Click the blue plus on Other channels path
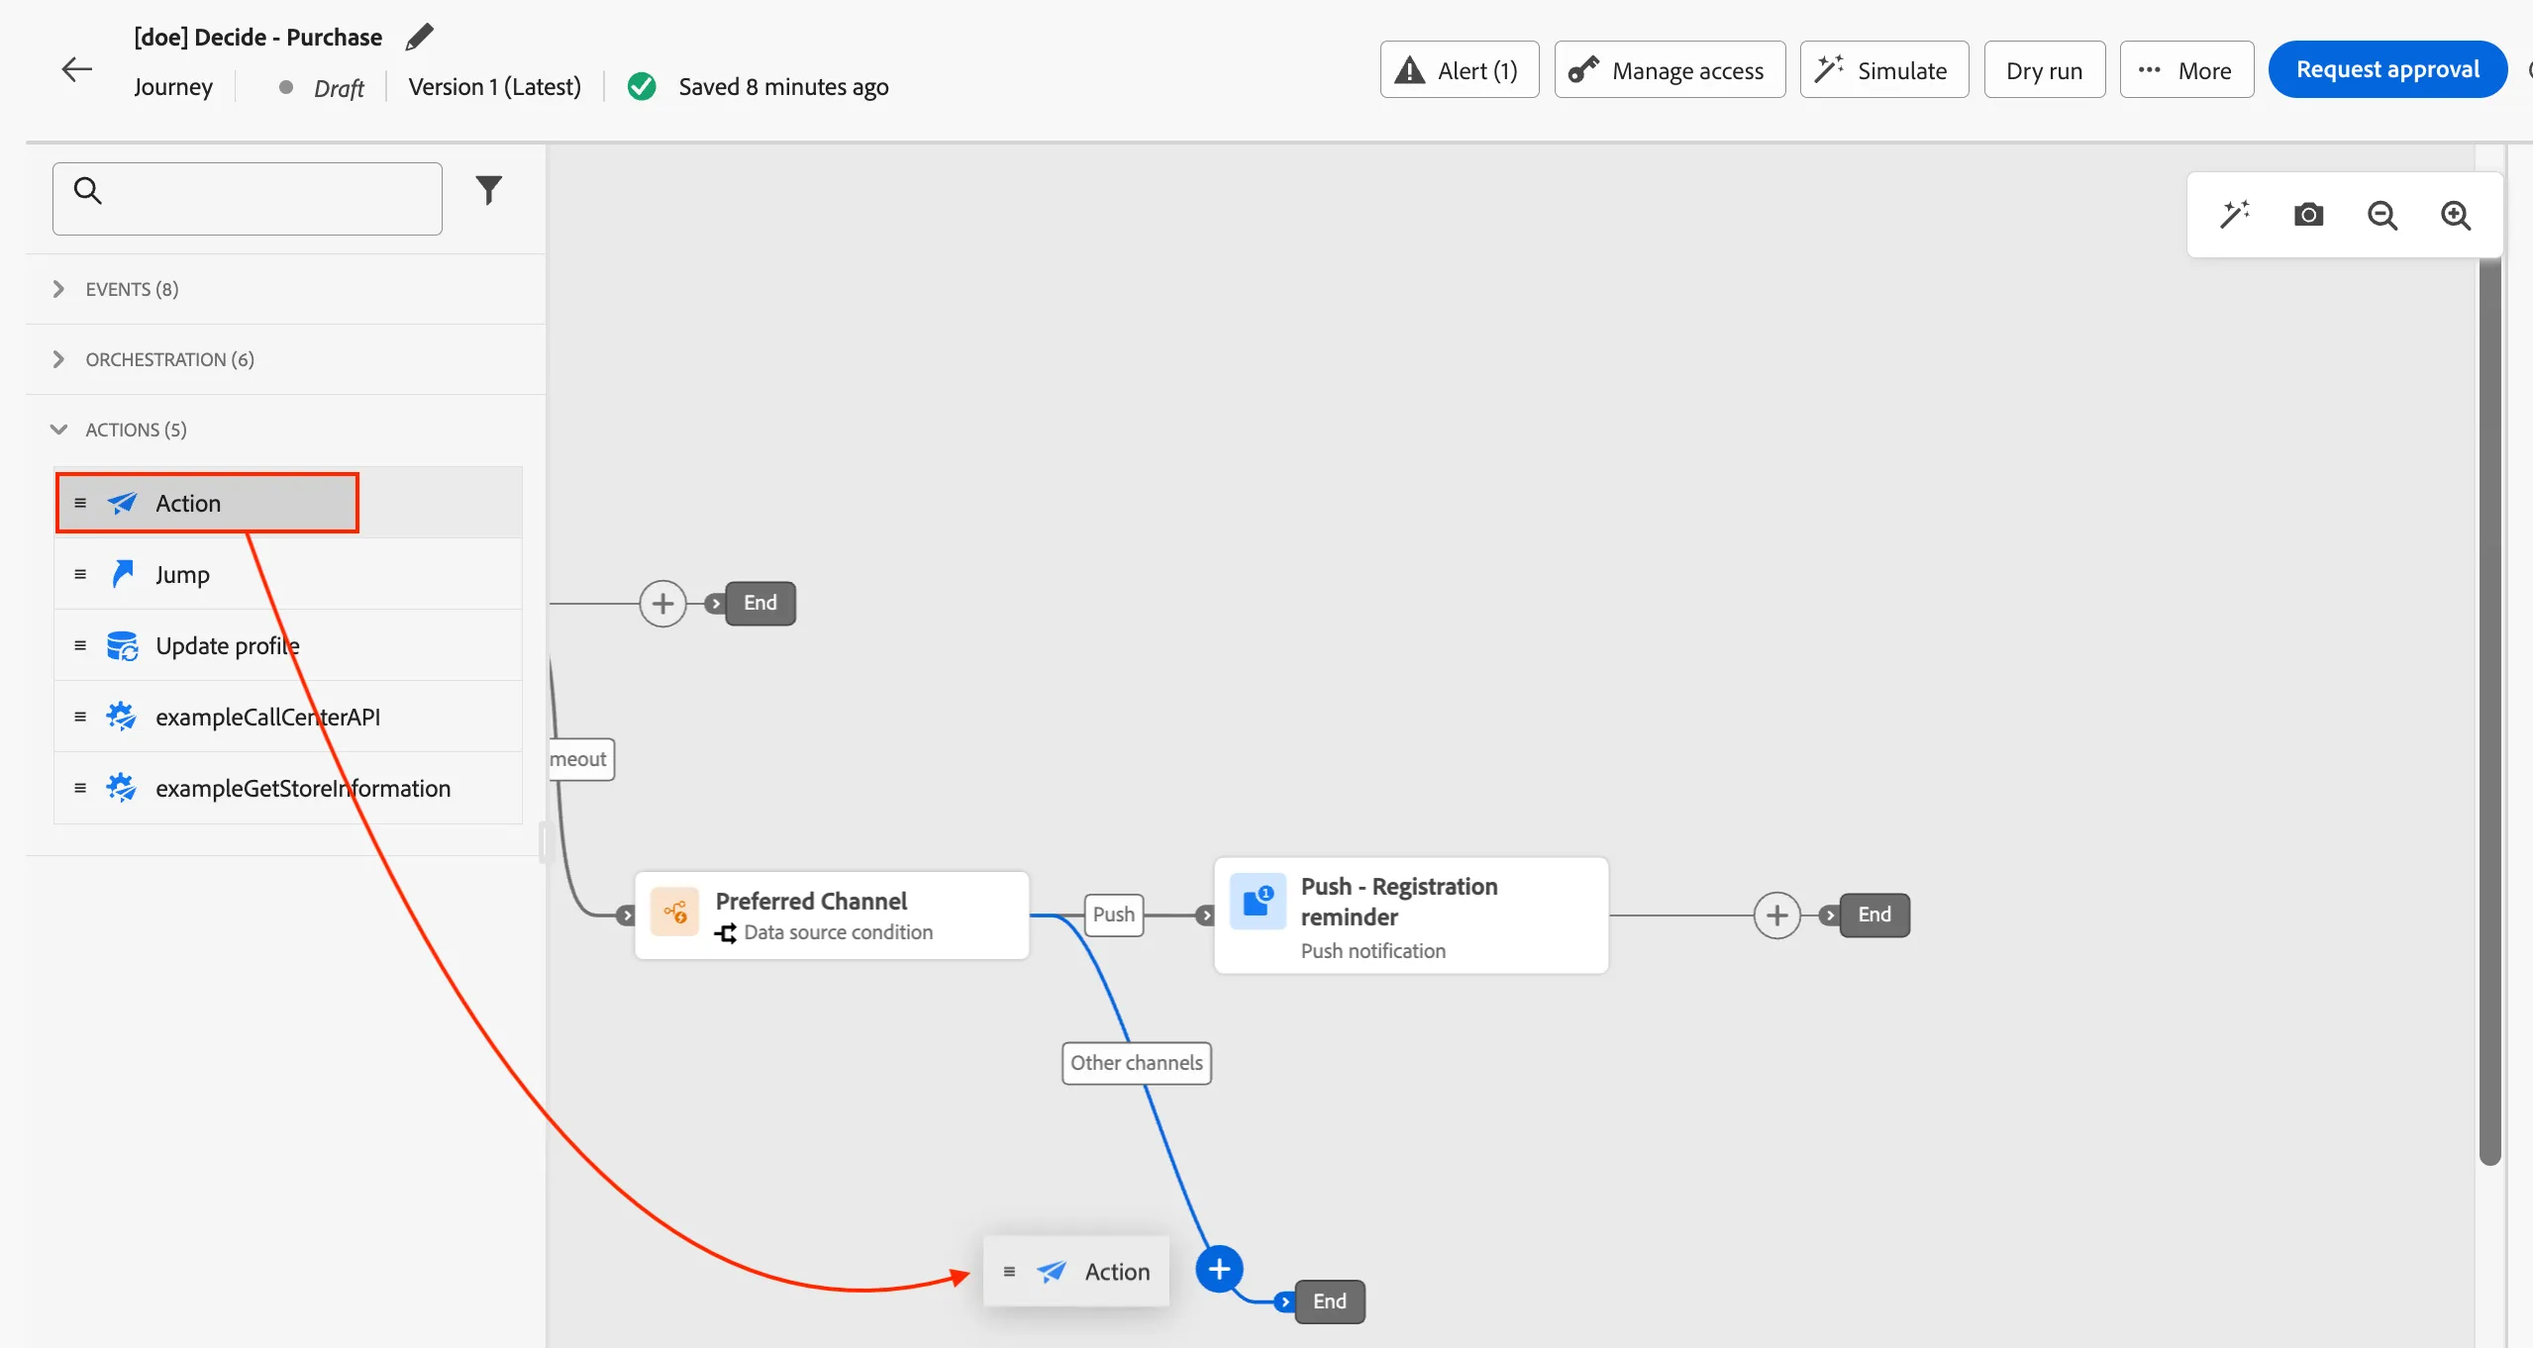This screenshot has height=1348, width=2533. click(1219, 1269)
